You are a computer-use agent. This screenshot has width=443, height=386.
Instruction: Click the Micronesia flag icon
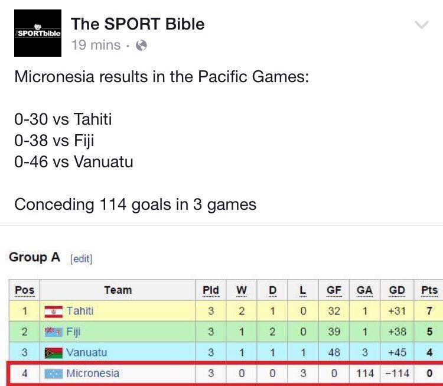coord(53,374)
